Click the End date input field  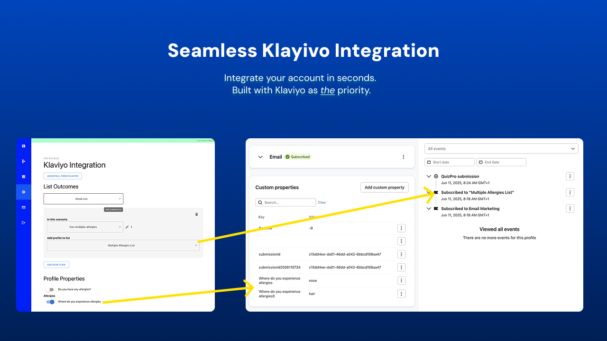coord(501,162)
